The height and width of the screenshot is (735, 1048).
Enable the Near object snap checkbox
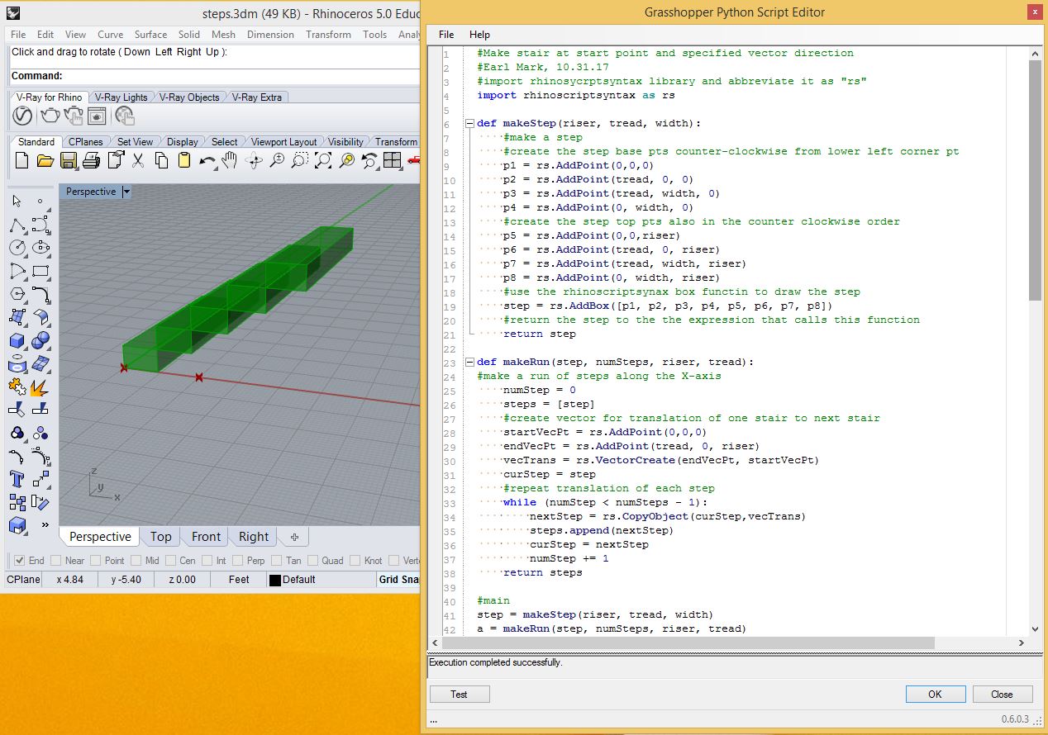(55, 561)
